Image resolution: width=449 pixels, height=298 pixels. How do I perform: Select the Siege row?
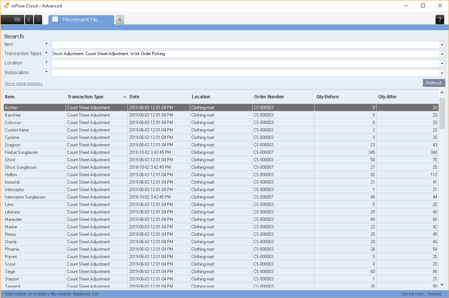click(x=221, y=272)
